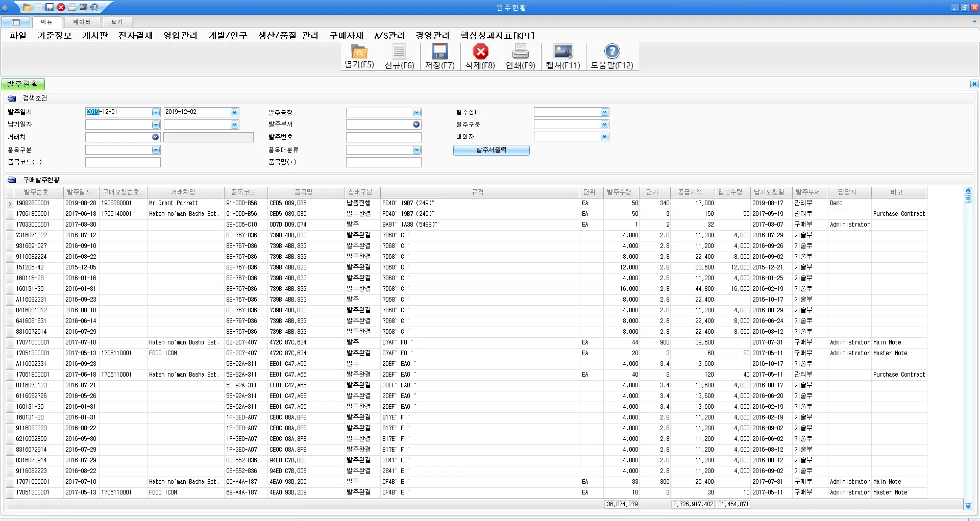980x521 pixels.
Task: Click the 캡쳐(F11) capture icon
Action: (563, 52)
